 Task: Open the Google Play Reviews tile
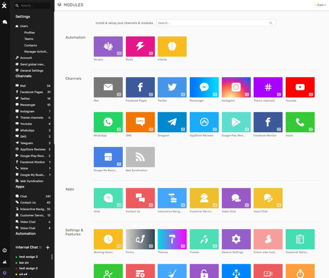(x=236, y=122)
